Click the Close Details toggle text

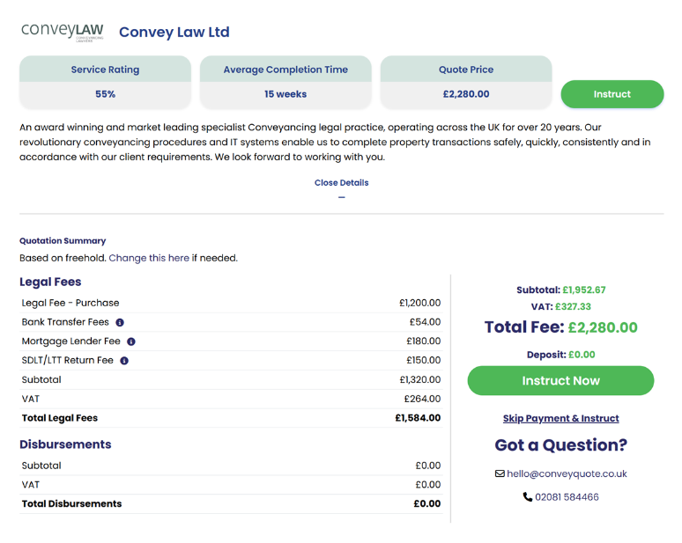point(342,183)
